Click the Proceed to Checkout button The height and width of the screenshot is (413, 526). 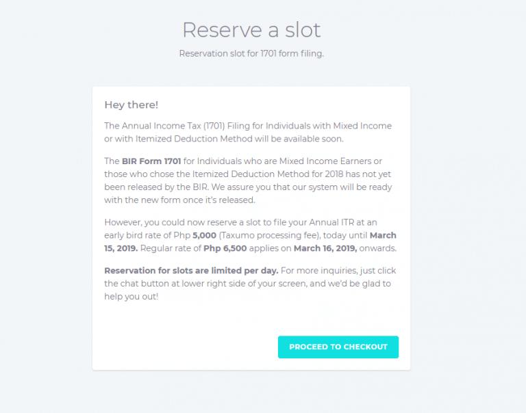[x=338, y=347]
